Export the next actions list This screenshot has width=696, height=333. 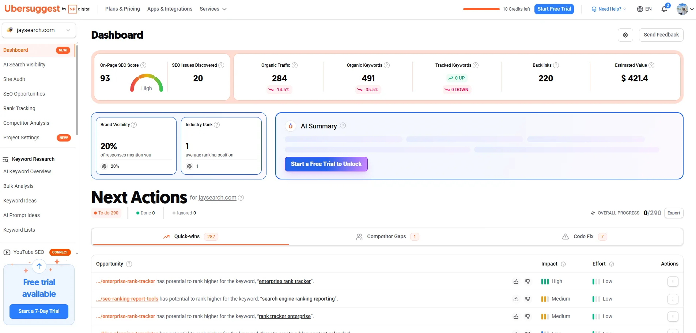pos(674,213)
